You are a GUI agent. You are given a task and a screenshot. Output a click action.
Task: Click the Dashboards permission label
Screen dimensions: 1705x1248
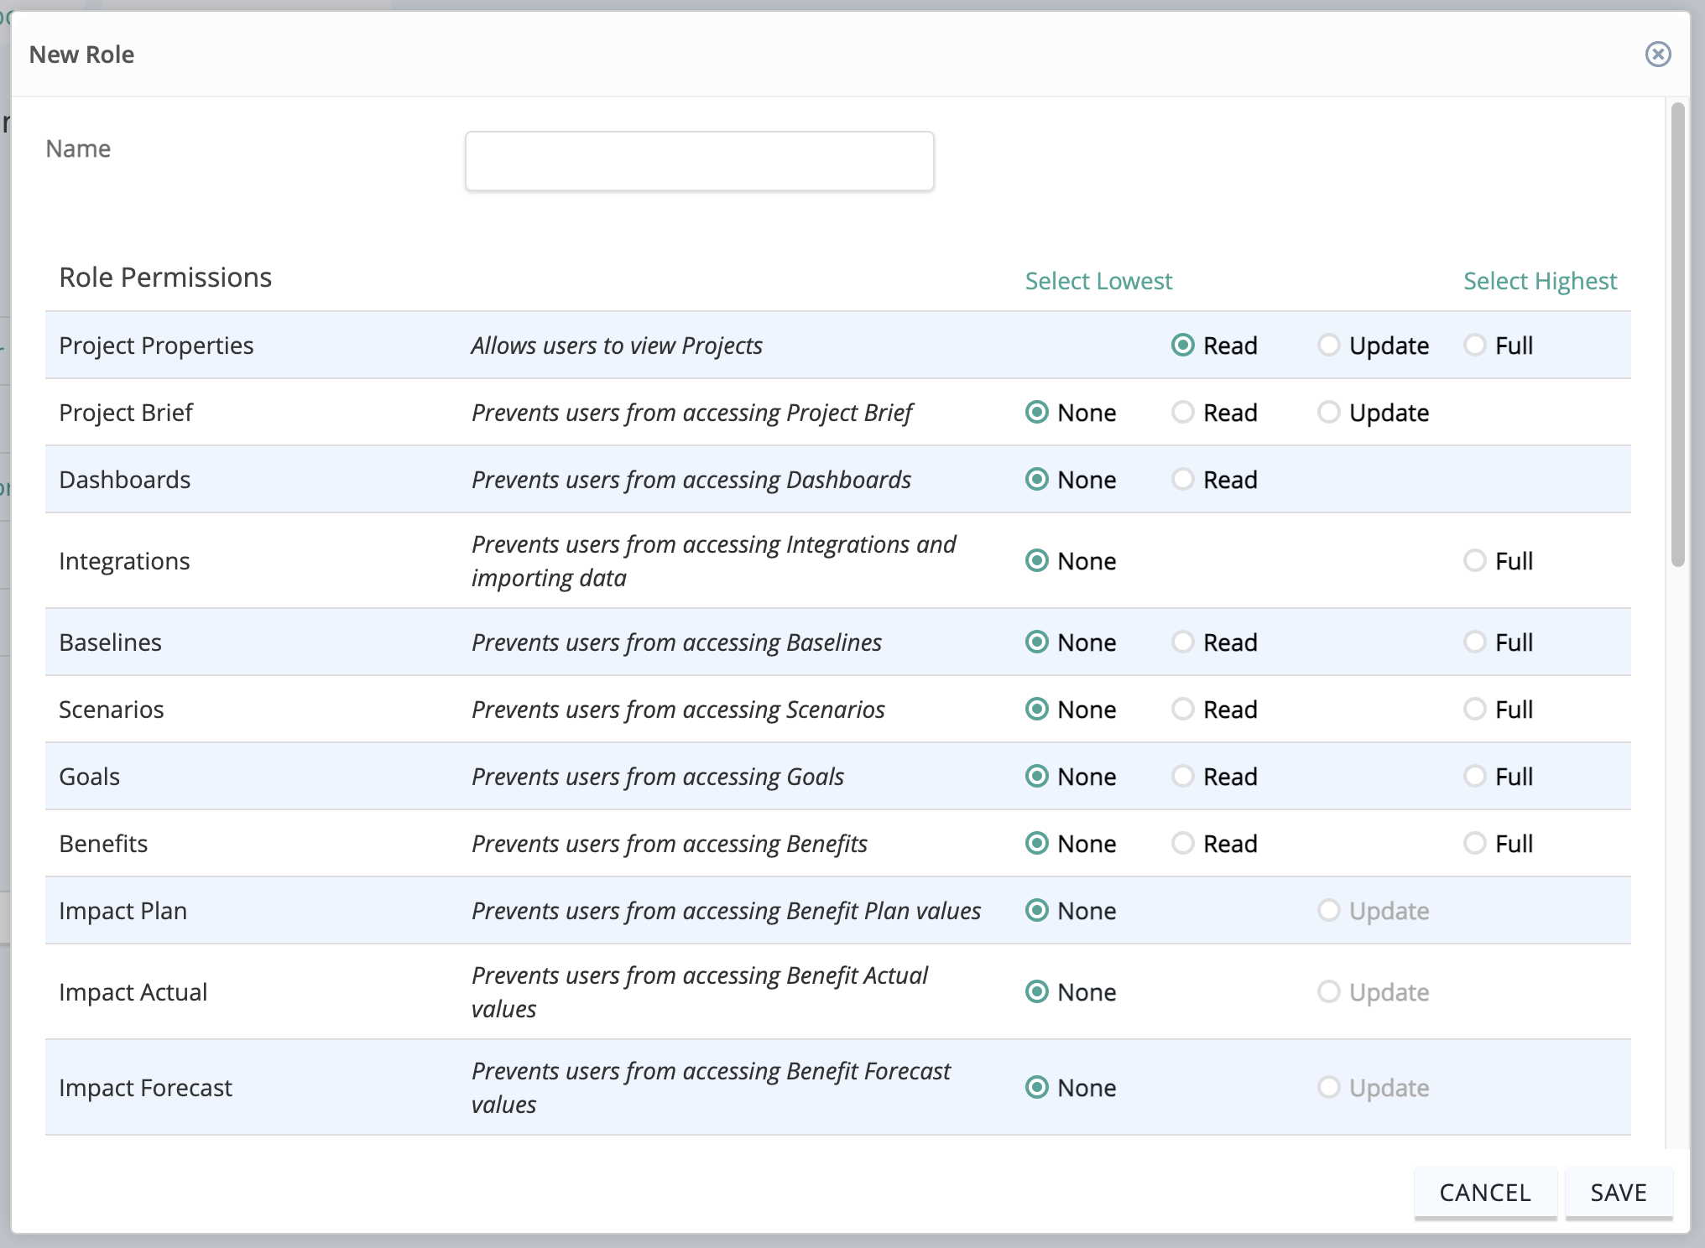click(125, 480)
